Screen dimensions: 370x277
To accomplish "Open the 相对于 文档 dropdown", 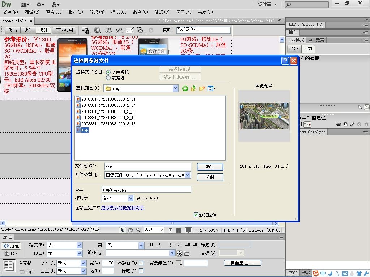I will pos(131,198).
